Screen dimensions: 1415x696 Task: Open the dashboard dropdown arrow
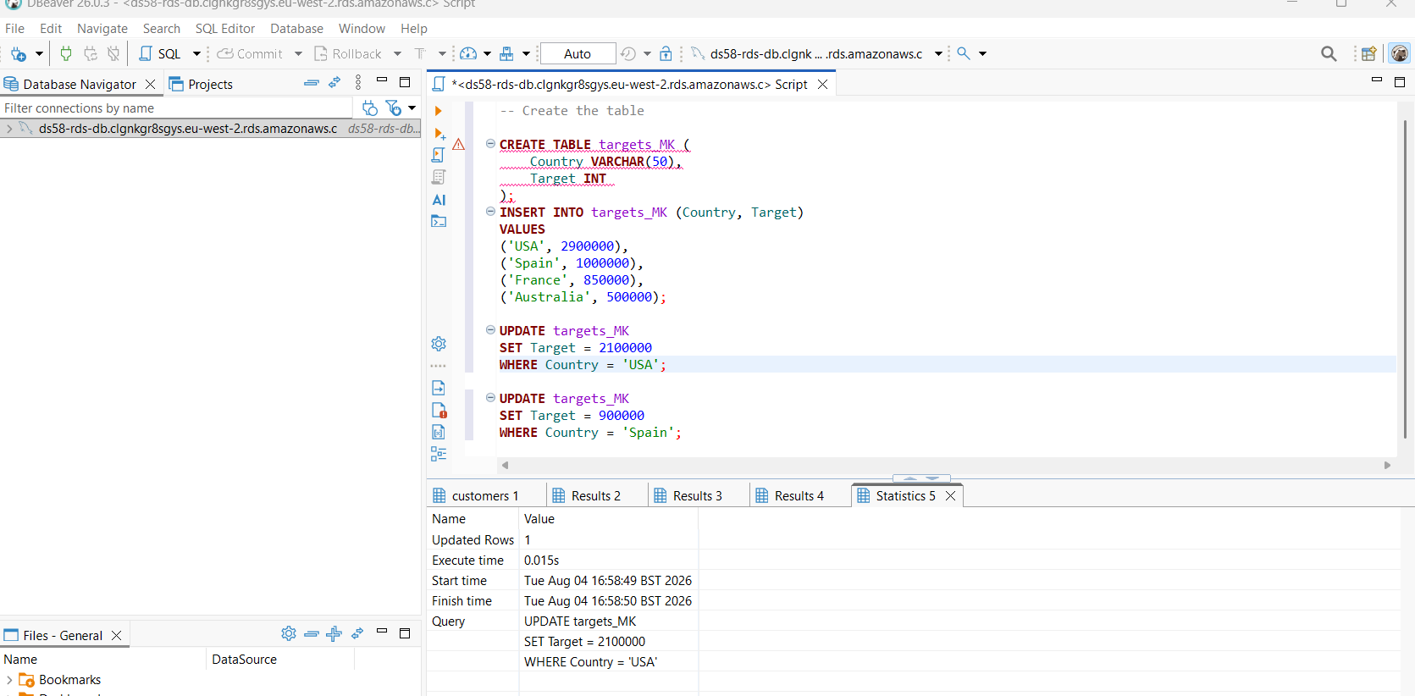[487, 53]
